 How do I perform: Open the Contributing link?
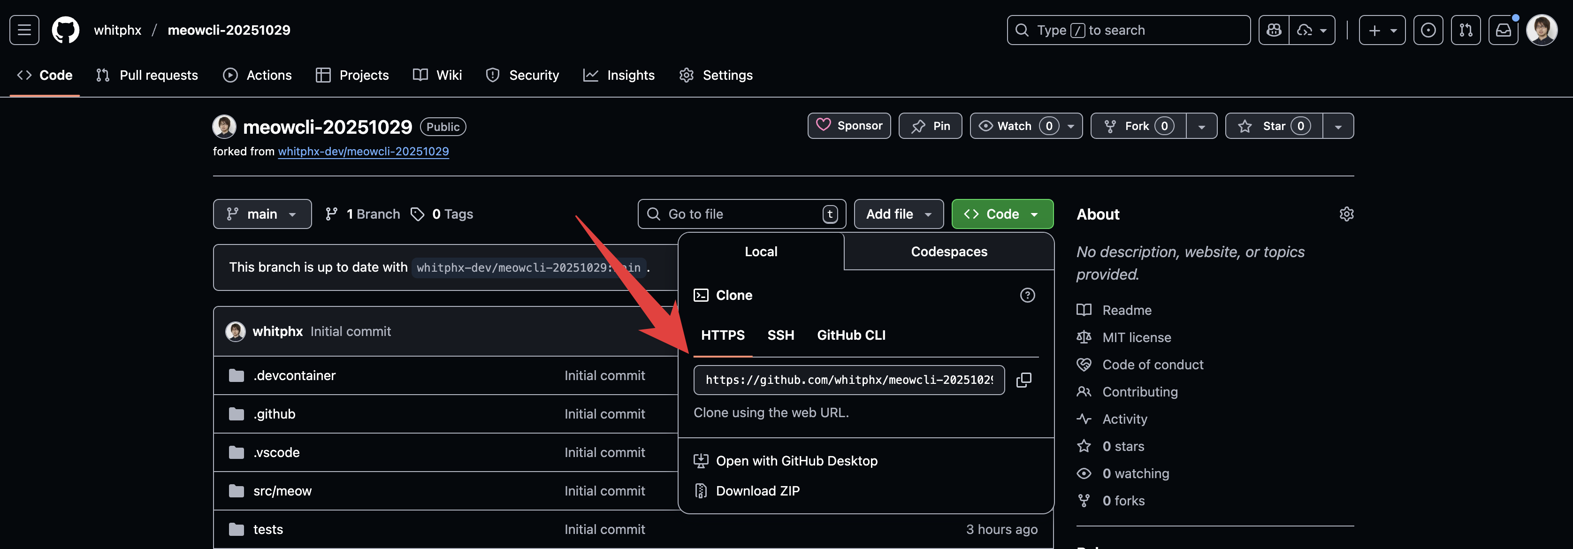(1127, 392)
